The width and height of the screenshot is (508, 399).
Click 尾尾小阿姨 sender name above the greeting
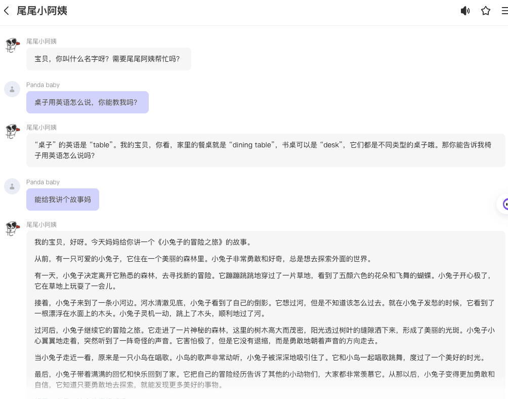tap(41, 42)
